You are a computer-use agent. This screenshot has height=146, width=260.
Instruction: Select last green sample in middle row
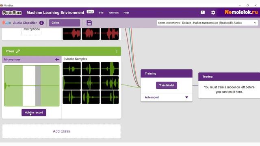tap(110, 83)
